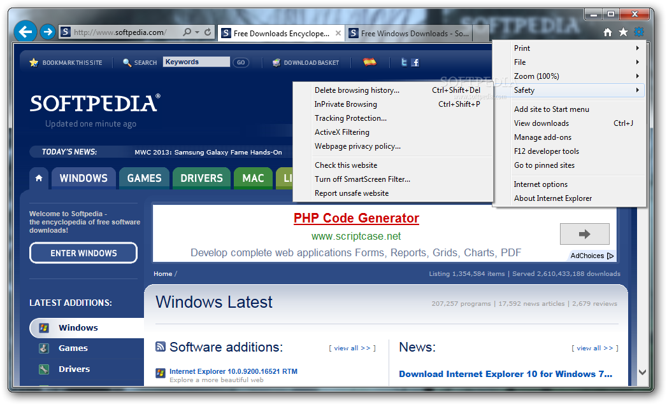
Task: Click the address bar search magnifier icon
Action: (x=187, y=32)
